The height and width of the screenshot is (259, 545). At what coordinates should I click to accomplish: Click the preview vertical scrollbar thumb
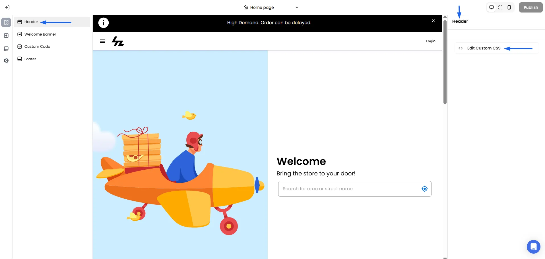click(x=445, y=62)
